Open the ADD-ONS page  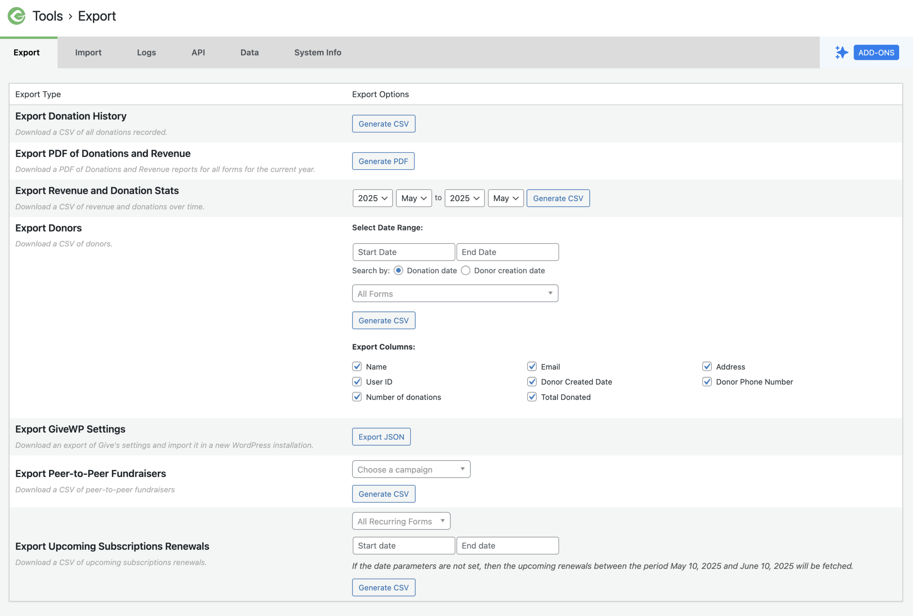[876, 52]
